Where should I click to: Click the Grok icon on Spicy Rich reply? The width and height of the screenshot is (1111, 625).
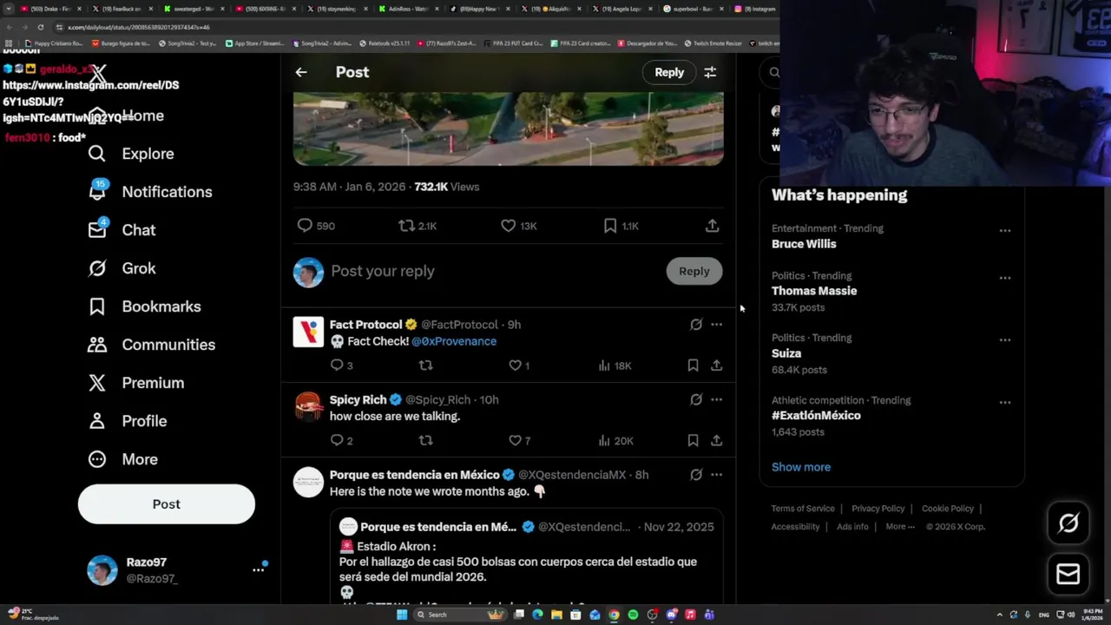(696, 400)
